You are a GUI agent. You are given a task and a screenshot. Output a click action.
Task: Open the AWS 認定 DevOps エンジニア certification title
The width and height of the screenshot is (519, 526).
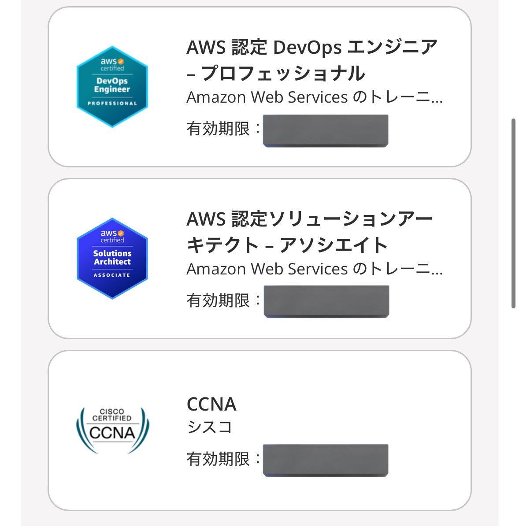click(x=312, y=60)
